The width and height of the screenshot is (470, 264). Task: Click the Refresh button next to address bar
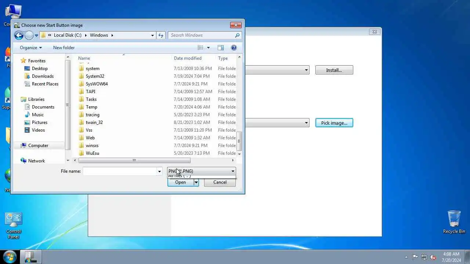[x=160, y=35]
